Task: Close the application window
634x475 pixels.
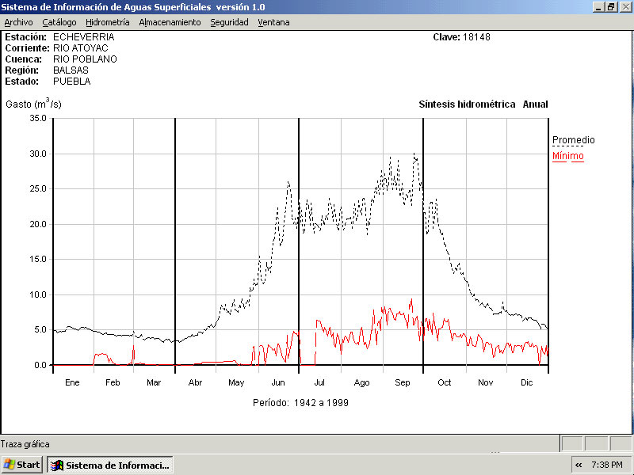Action: (624, 6)
